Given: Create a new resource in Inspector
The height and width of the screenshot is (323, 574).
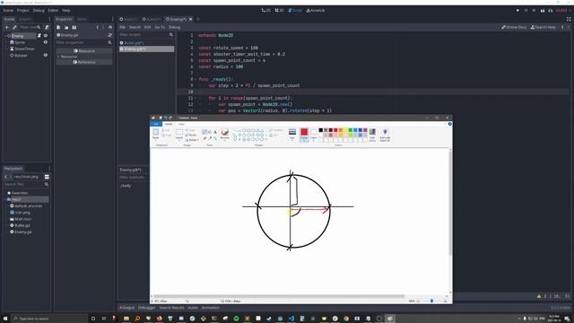Looking at the screenshot, I should (58, 27).
